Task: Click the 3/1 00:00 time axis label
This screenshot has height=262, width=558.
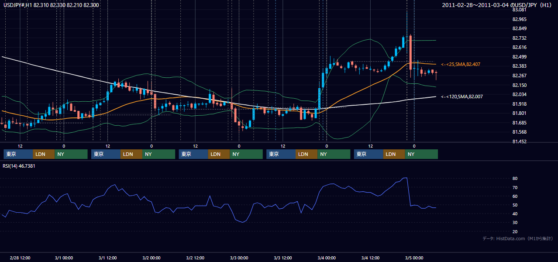Action: coord(64,258)
